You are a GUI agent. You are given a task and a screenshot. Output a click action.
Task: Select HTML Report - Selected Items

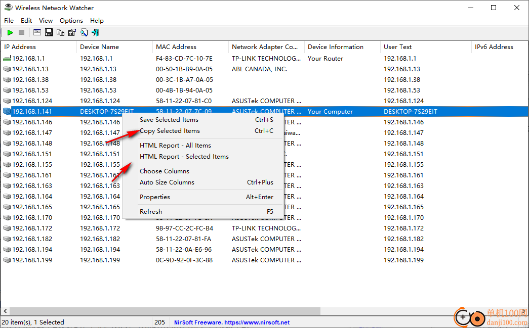[x=202, y=156]
